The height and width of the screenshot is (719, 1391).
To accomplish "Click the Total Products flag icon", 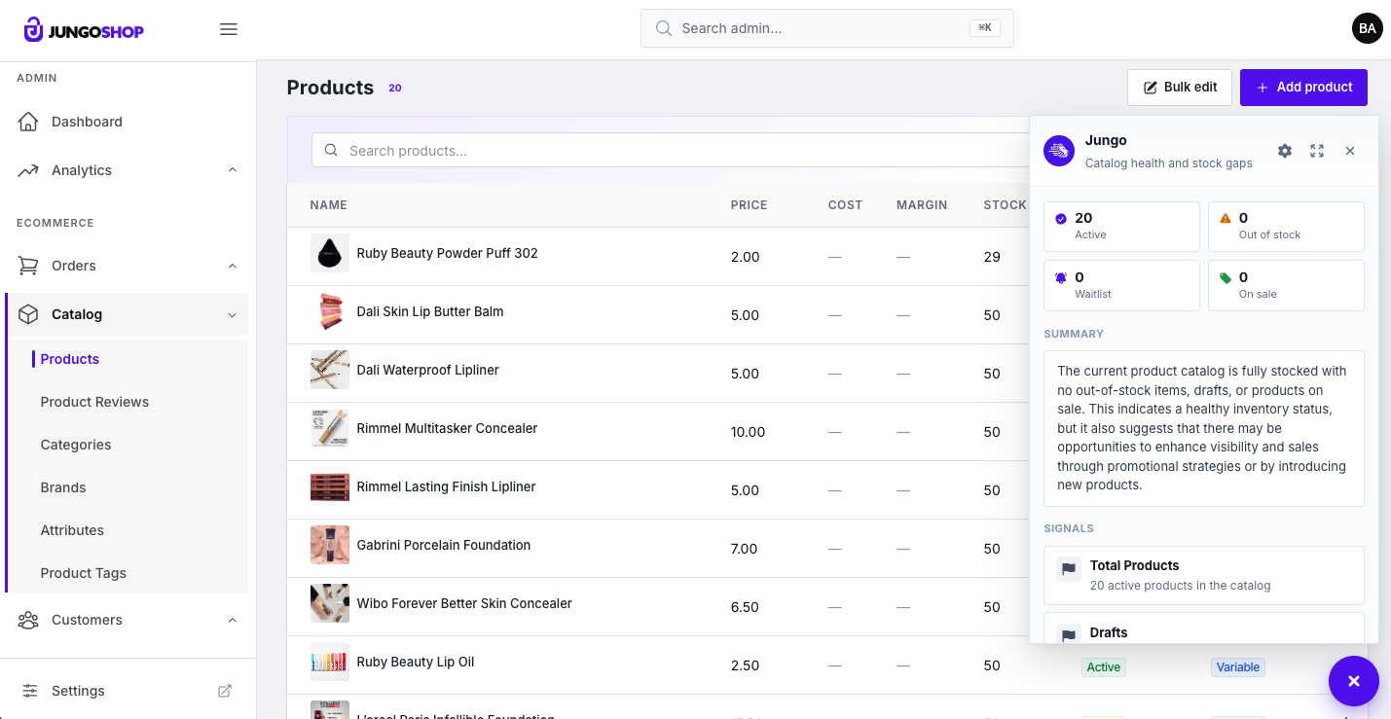I will point(1069,569).
